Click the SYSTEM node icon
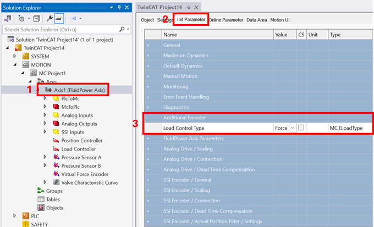Image resolution: width=374 pixels, height=227 pixels. tap(25, 57)
